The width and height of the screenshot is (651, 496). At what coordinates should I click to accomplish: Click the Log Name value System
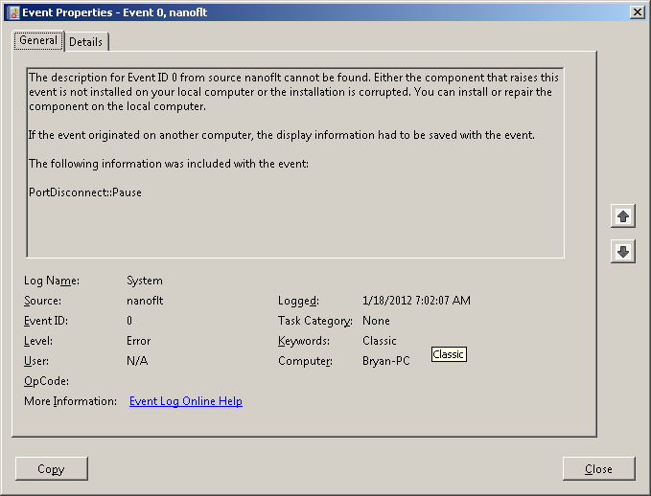145,281
